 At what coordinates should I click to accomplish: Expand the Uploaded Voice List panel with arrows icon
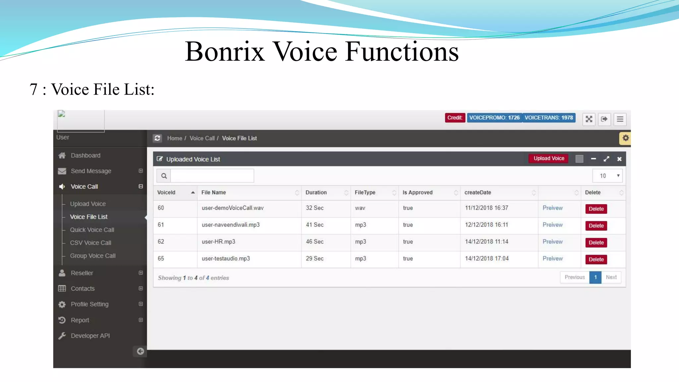606,159
